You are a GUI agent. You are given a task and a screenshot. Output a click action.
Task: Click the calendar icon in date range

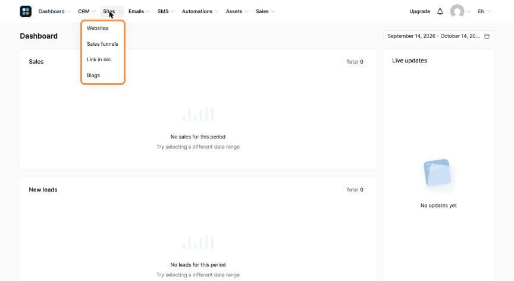(x=487, y=36)
